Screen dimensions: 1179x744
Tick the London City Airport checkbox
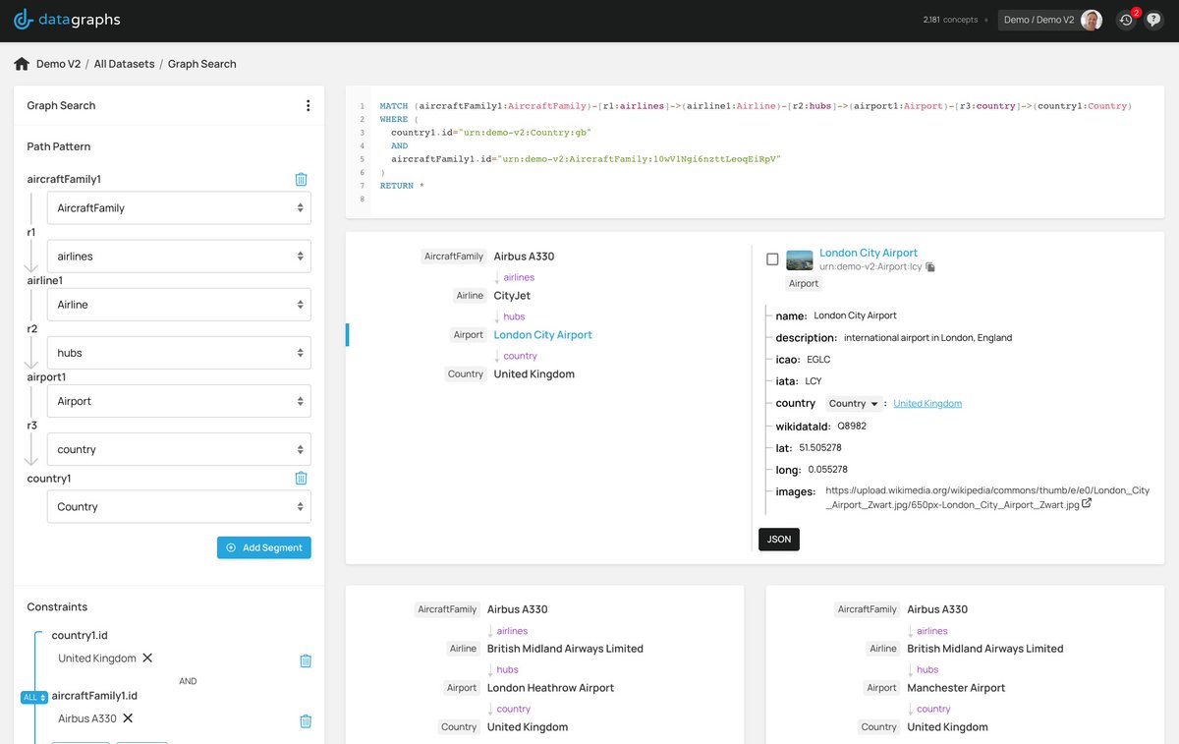coord(772,259)
